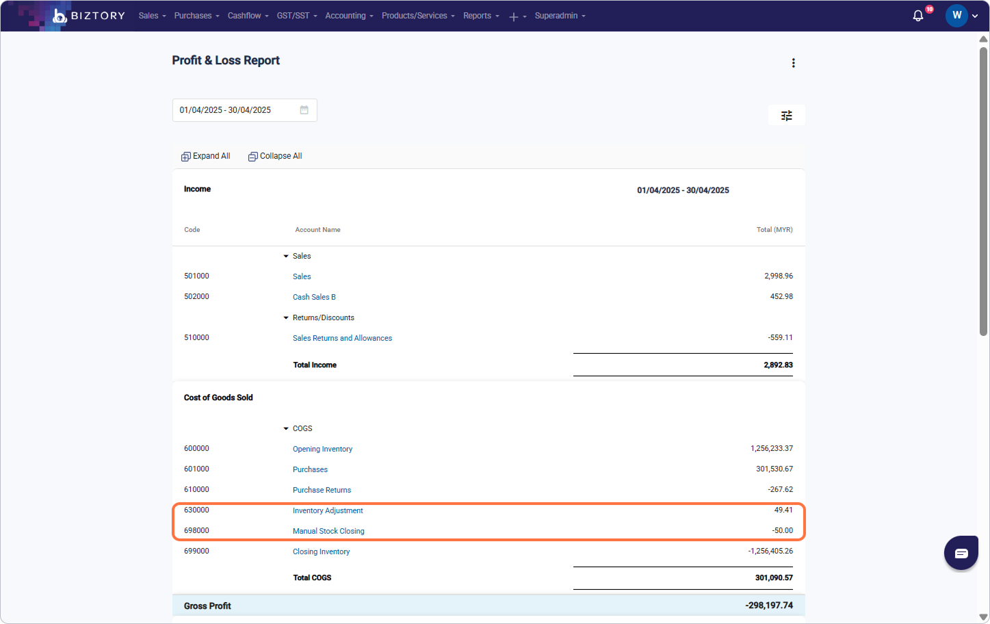Viewport: 990px width, 624px height.
Task: Open the Sales menu
Action: (x=152, y=16)
